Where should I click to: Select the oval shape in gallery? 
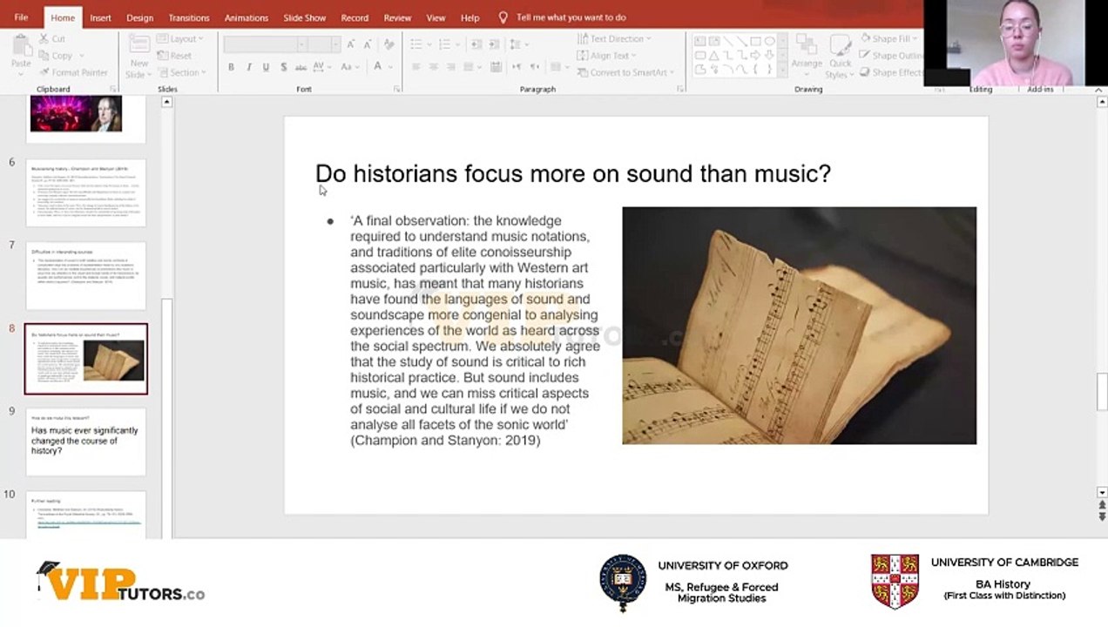[x=769, y=41]
